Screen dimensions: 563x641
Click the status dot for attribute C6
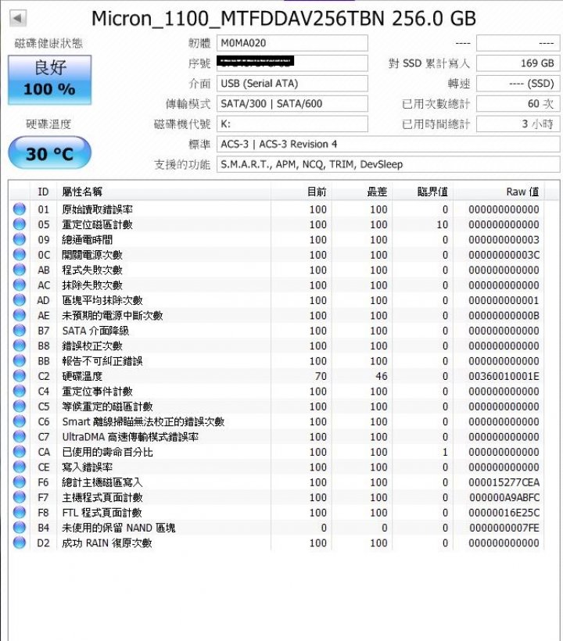[x=20, y=421]
